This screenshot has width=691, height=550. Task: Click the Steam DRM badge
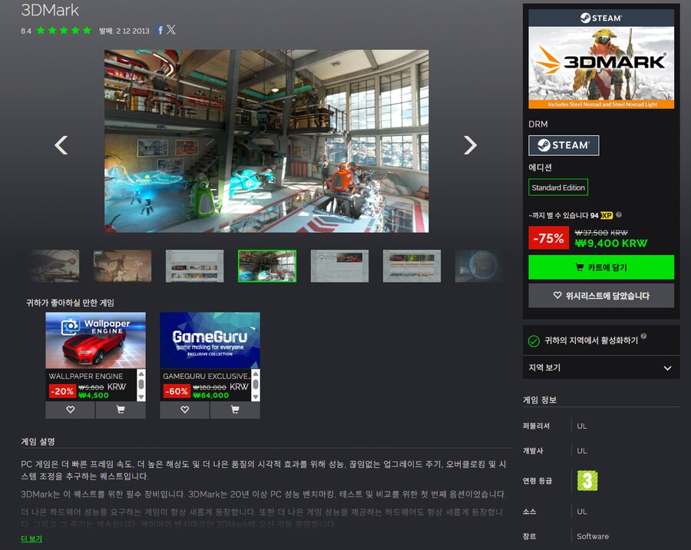point(564,145)
